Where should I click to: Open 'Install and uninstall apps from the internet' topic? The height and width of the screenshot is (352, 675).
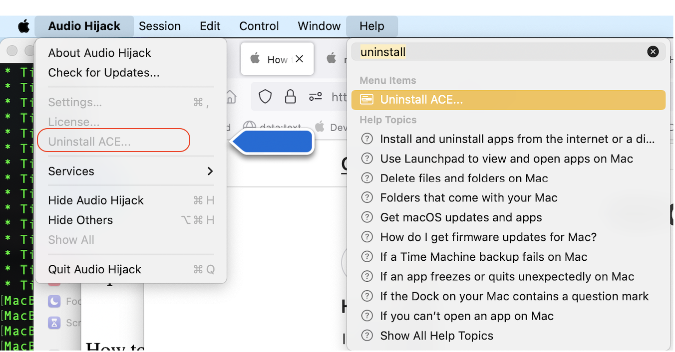[x=508, y=139]
